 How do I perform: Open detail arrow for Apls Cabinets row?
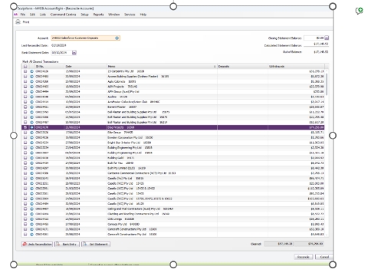pos(31,81)
